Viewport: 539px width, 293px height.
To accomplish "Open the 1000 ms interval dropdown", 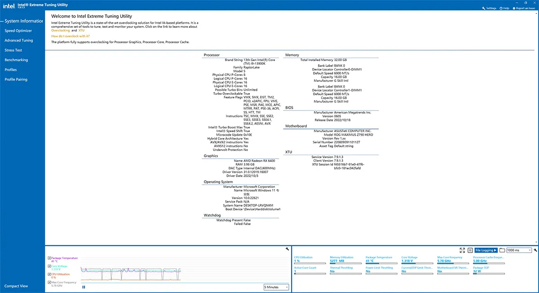I will [x=519, y=250].
